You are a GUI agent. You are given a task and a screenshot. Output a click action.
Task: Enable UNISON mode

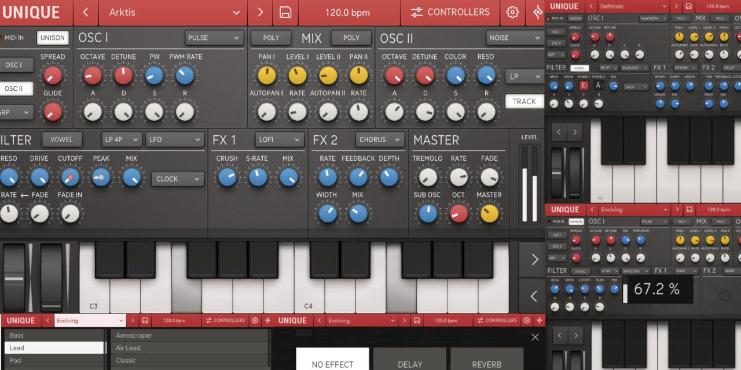click(x=52, y=38)
